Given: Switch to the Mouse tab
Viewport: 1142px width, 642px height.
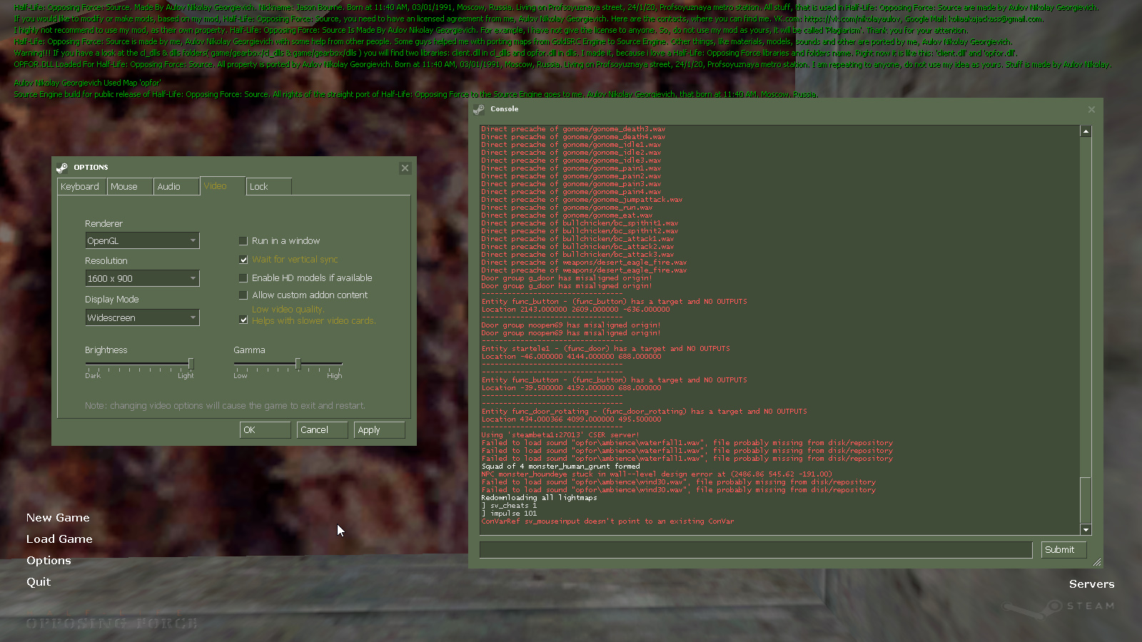Looking at the screenshot, I should (x=129, y=186).
